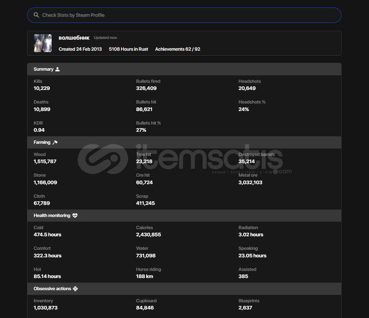369x318 pixels.
Task: Select Blueprints value 2,637
Action: coord(245,308)
